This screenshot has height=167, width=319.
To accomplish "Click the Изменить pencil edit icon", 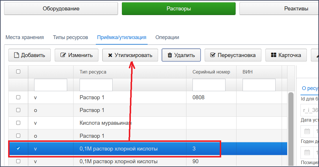I will click(x=63, y=55).
